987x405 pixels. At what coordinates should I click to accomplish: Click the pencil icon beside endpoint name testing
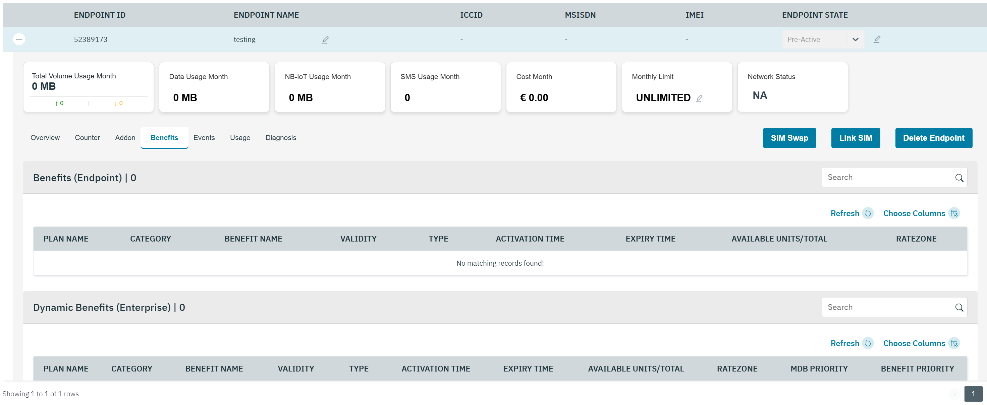click(325, 40)
